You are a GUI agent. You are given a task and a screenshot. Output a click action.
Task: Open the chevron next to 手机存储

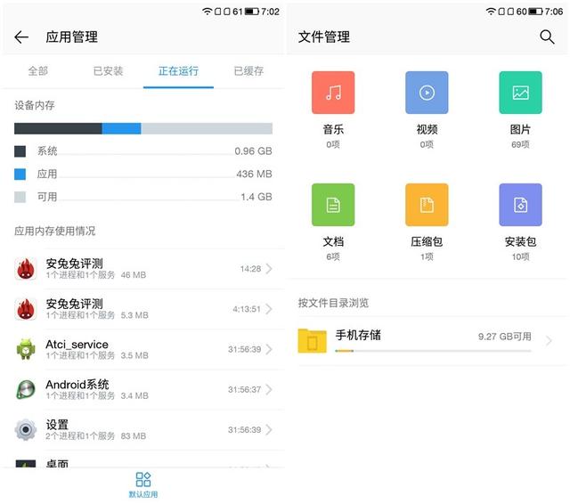549,340
